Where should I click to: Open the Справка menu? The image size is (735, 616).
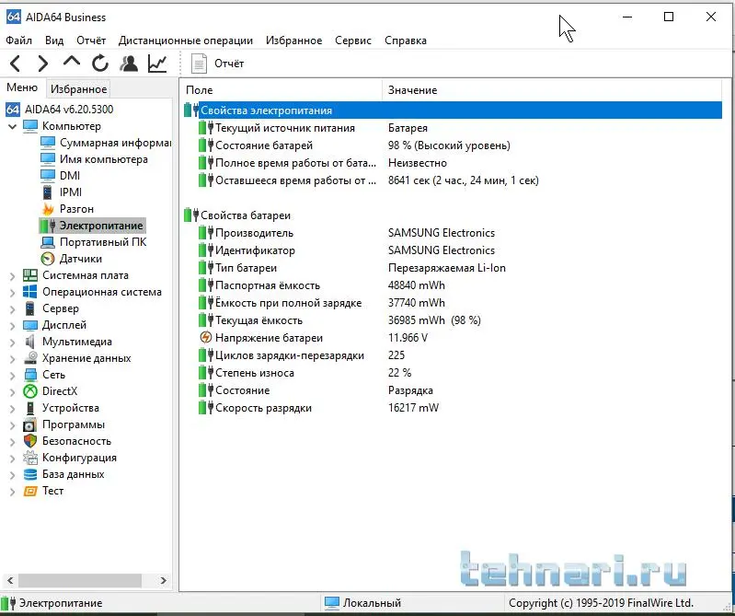pos(406,41)
